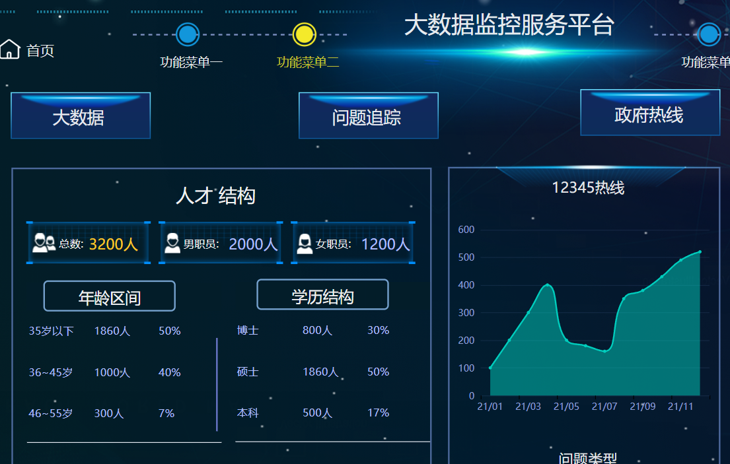Click the 300人 value in age table
730x464 pixels.
click(109, 413)
